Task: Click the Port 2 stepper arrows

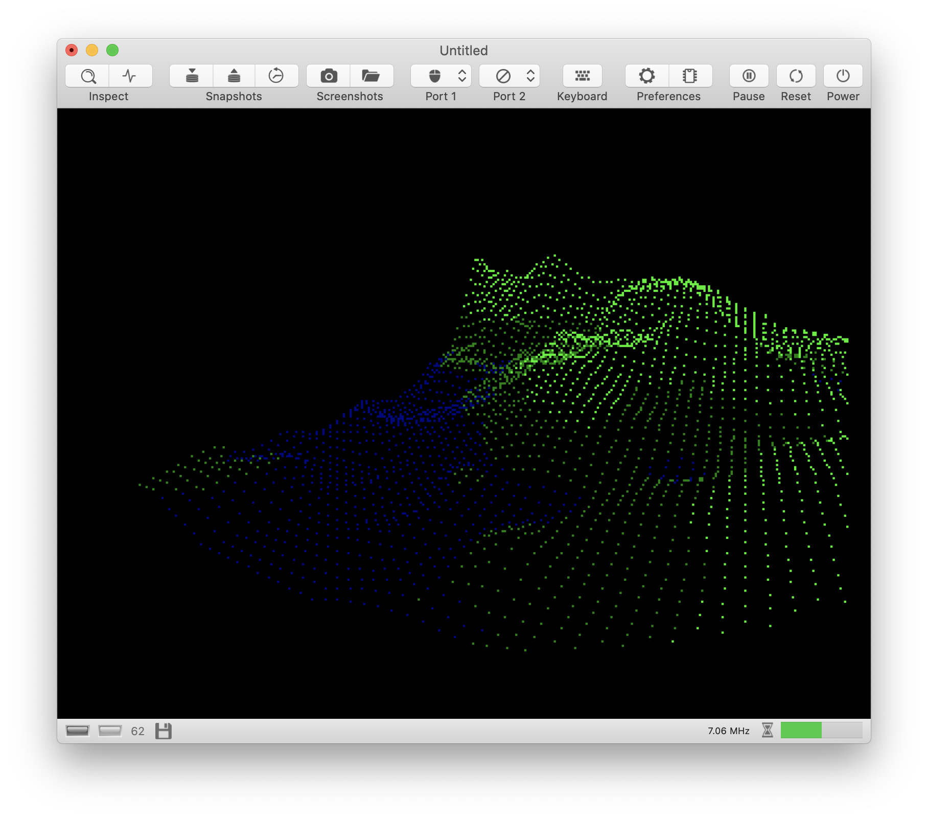Action: (530, 76)
